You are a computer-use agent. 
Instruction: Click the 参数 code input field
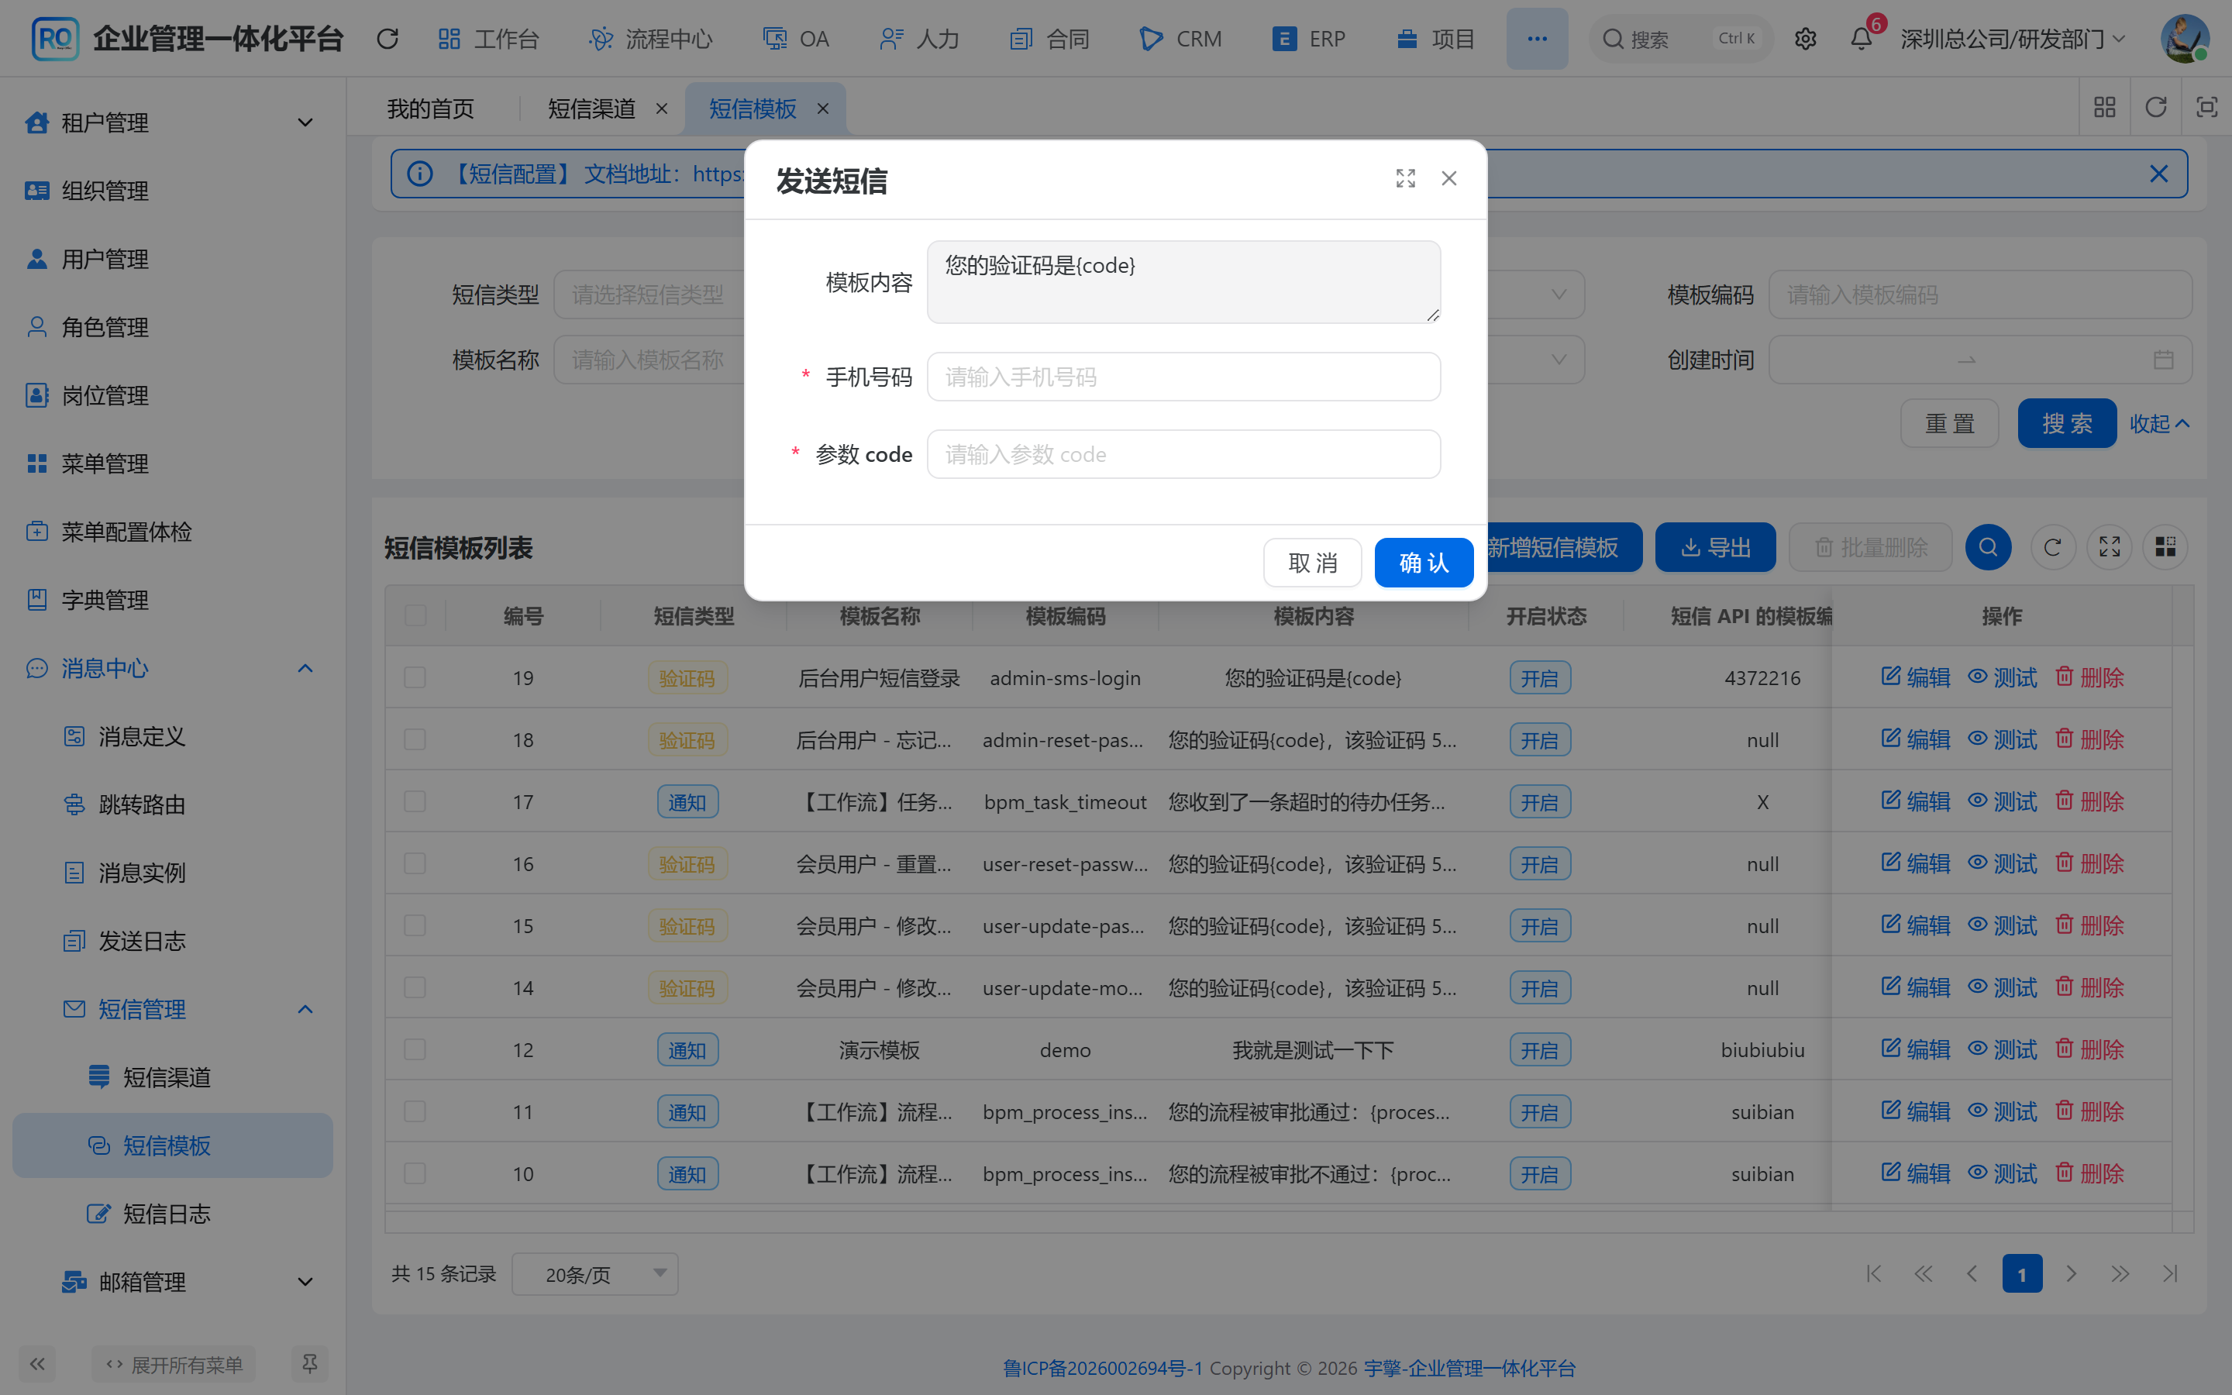click(x=1183, y=454)
